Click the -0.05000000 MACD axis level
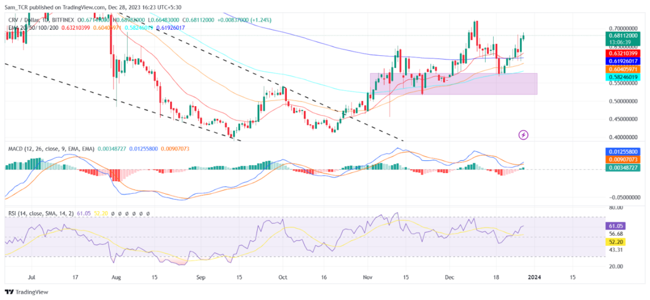 click(625, 198)
